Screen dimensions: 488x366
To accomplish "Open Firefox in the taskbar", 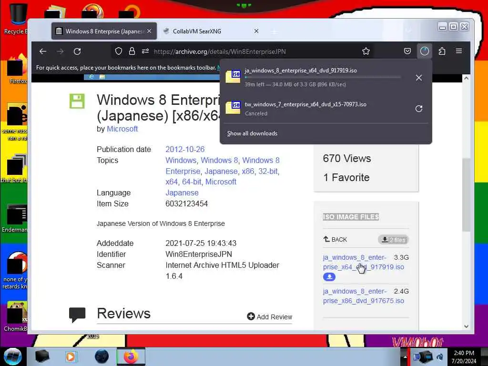I will [x=131, y=356].
